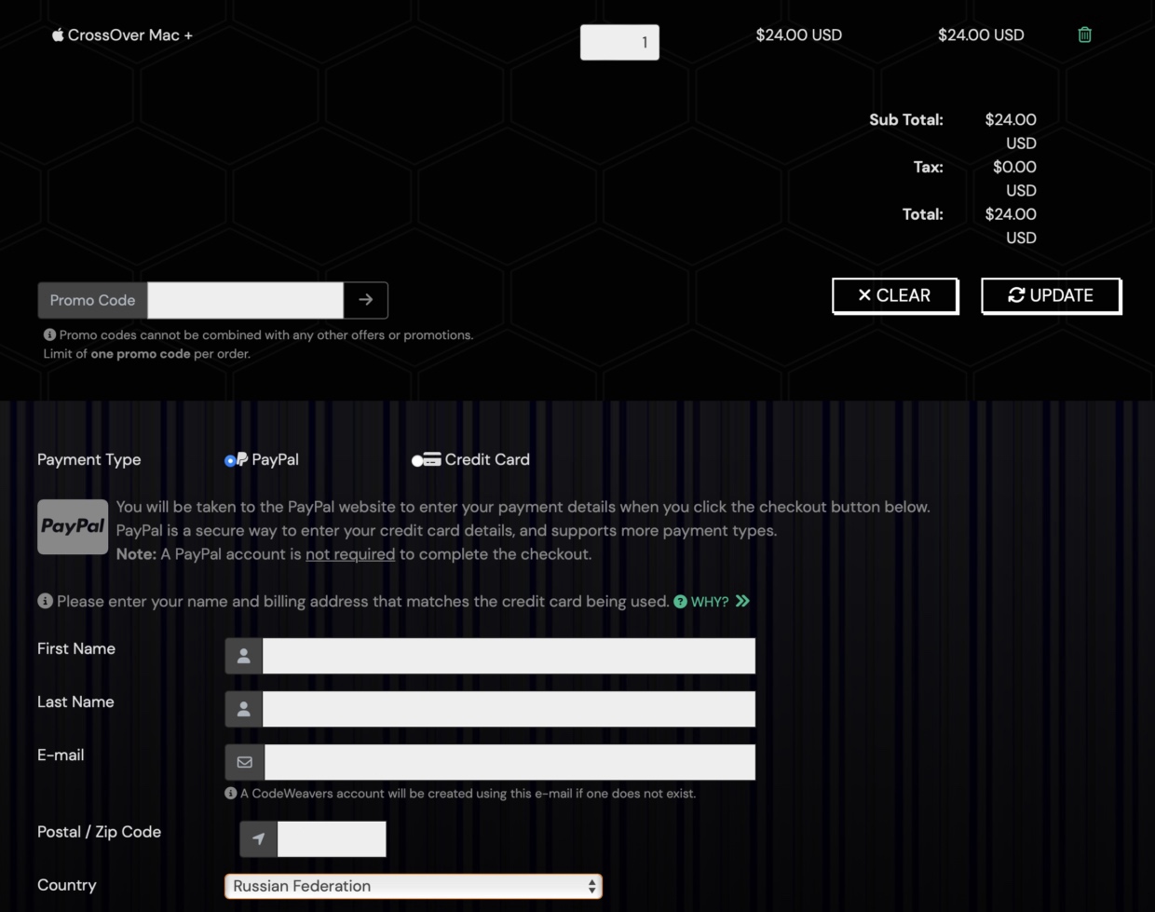Open the Country dropdown showing Russian Federation
Image resolution: width=1155 pixels, height=912 pixels.
pyautogui.click(x=414, y=886)
